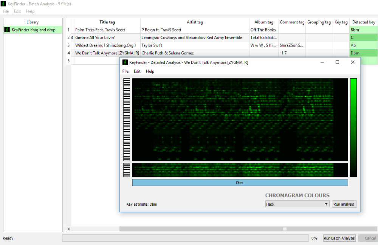Open Help menu in Batch Analysis window

tap(30, 11)
